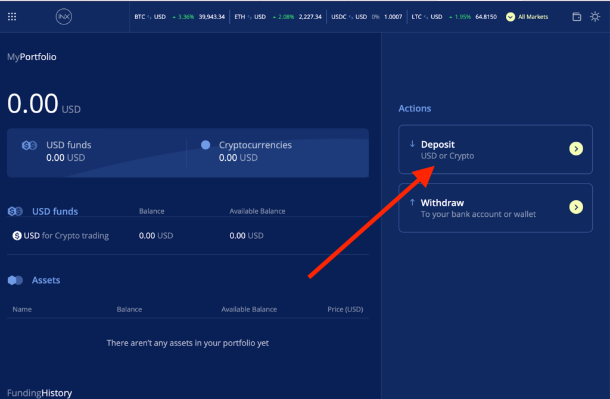Screen dimensions: 610x399
Task: Click the dollar icon beside USD for Crypto trading
Action: click(x=17, y=236)
